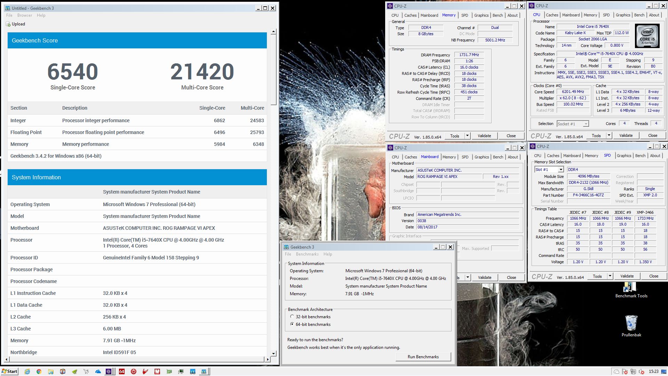668x376 pixels.
Task: Click the Part Number field F4-3466C16-4GTZ
Action: [588, 195]
